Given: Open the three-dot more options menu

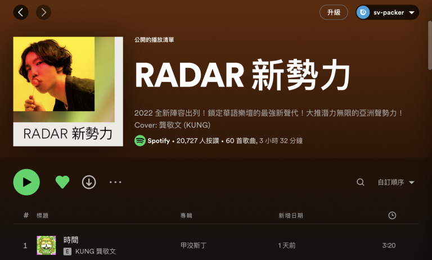Looking at the screenshot, I should [x=115, y=182].
